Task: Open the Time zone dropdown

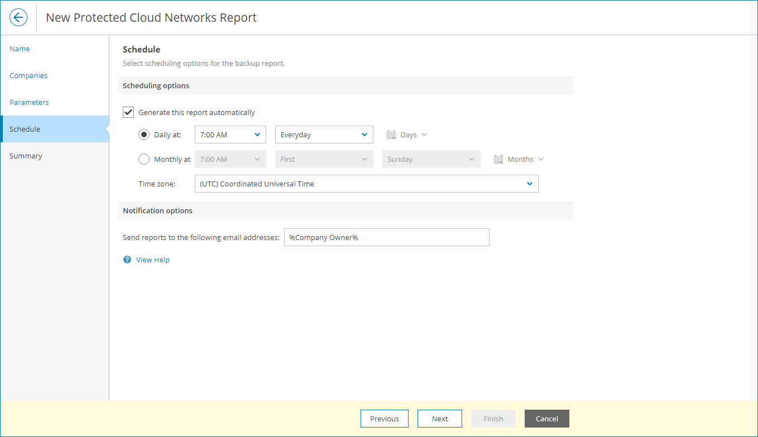Action: [x=366, y=183]
